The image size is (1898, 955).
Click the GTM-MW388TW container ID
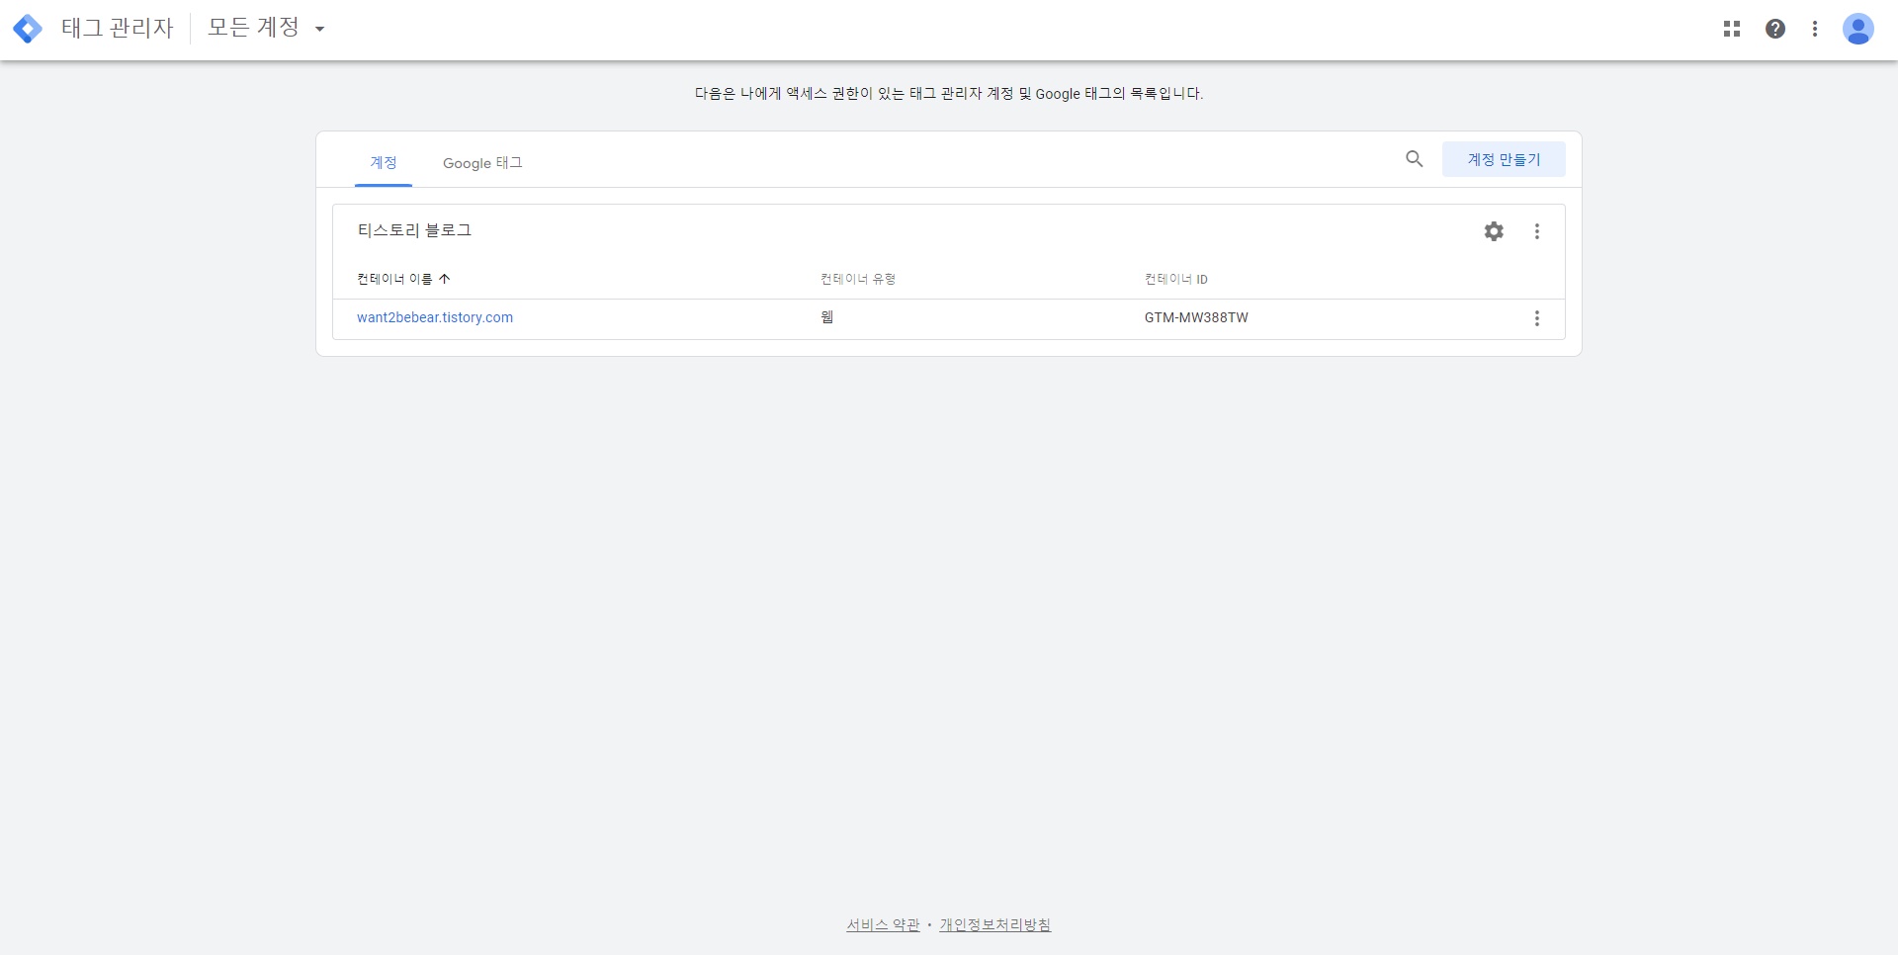click(x=1196, y=317)
